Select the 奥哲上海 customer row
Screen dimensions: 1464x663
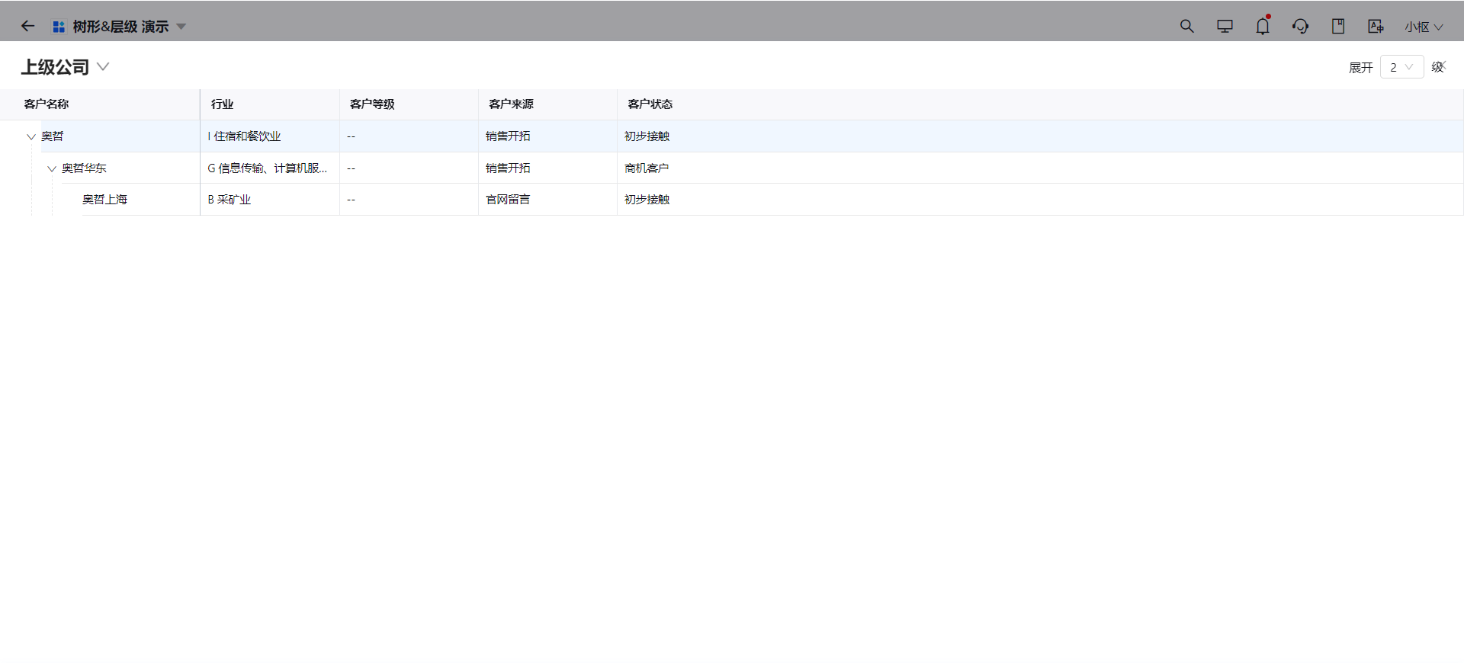(732, 200)
